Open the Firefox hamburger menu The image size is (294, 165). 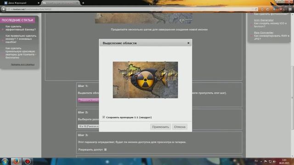point(290,9)
